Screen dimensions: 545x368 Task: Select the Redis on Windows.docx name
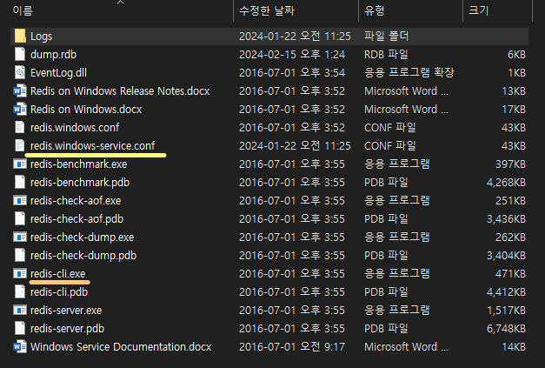pos(86,110)
